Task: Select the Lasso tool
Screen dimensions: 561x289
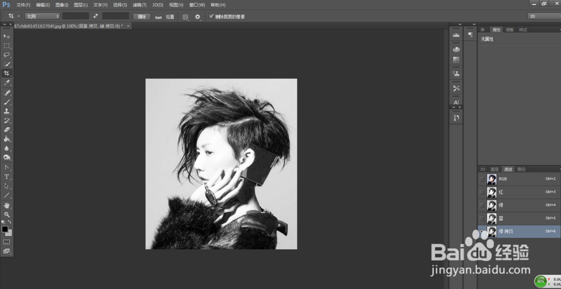Action: [6, 55]
